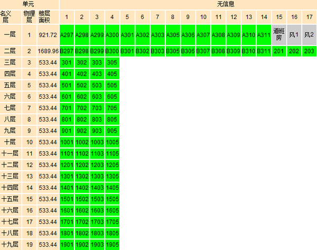This screenshot has width=317, height=250.
Task: Select unit 802 cell
Action: click(x=82, y=119)
